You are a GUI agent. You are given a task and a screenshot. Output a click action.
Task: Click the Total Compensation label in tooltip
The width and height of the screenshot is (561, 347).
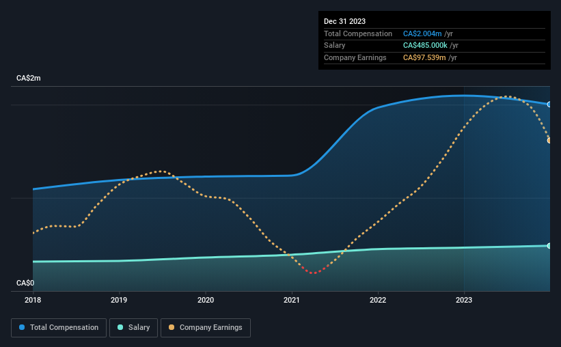pos(358,33)
